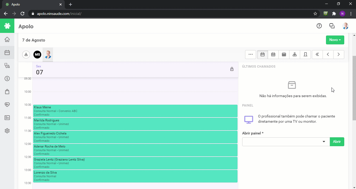Go to previous day with left chevron
Screen dimensions: 356x189
328,55
